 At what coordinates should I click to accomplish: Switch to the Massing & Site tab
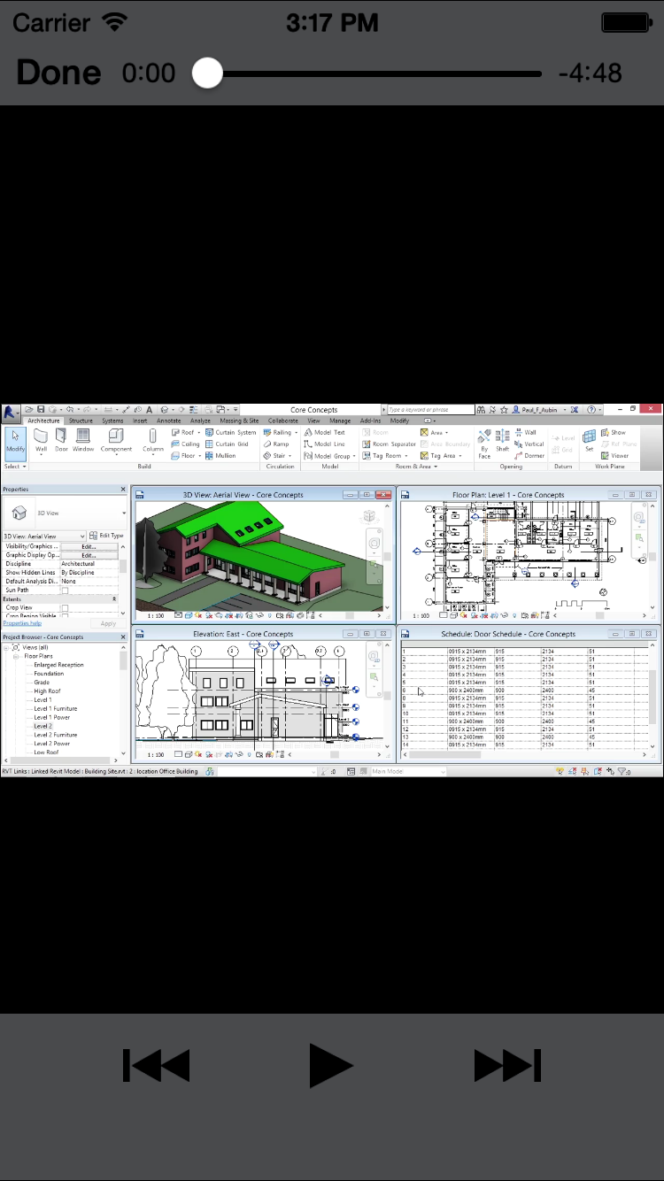[x=239, y=421]
